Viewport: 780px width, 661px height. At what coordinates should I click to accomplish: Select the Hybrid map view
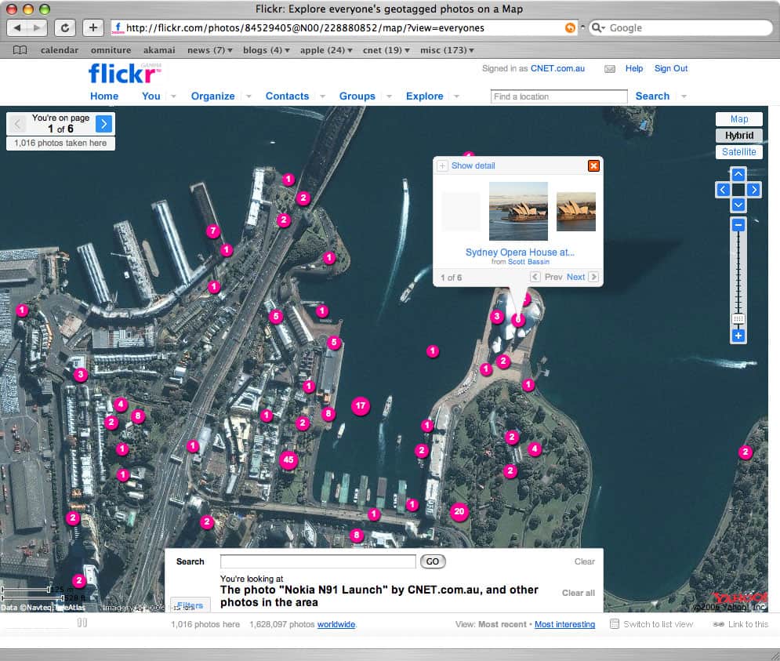(x=738, y=136)
